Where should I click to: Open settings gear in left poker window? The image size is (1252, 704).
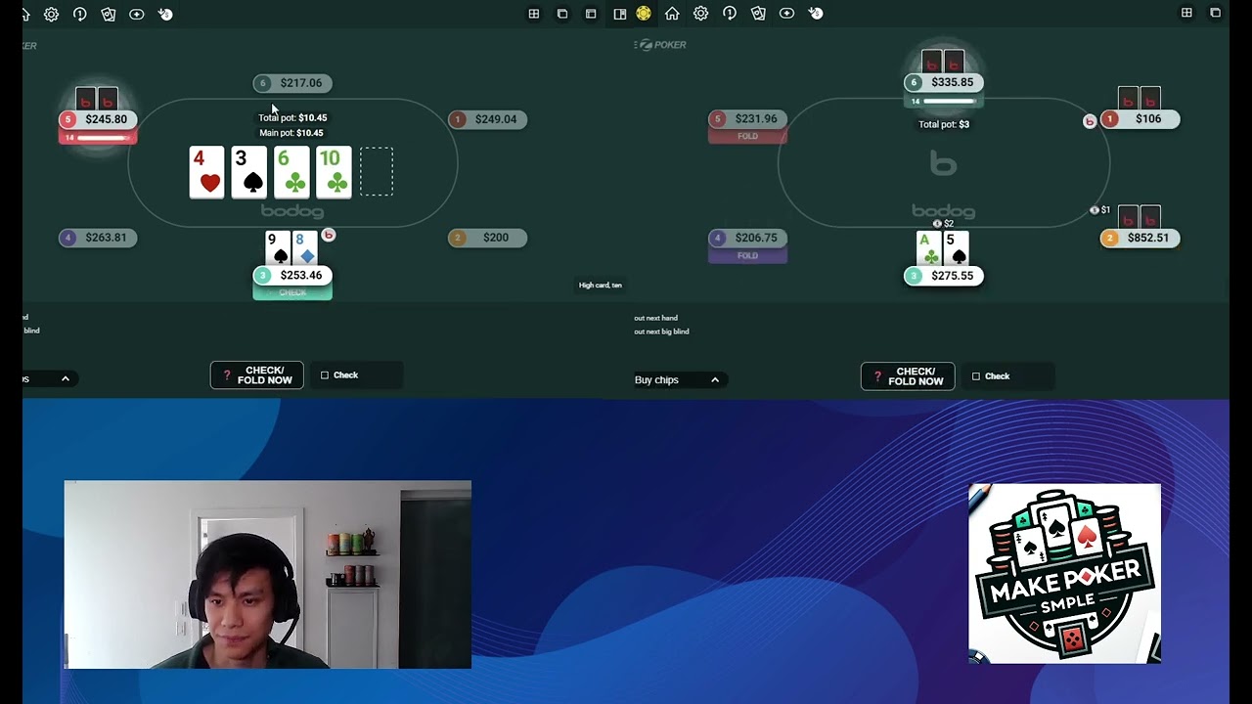pyautogui.click(x=51, y=14)
